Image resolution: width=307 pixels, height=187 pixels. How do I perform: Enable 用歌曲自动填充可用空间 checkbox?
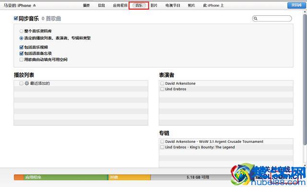pyautogui.click(x=21, y=59)
